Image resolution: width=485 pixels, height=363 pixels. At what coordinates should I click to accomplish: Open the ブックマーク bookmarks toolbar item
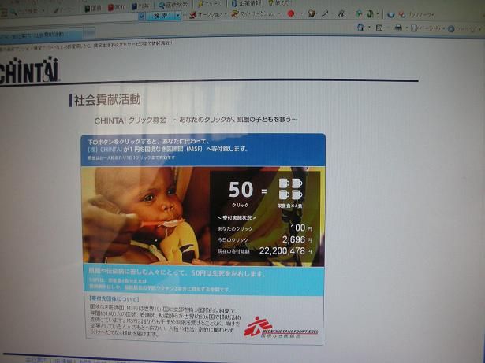[x=416, y=14]
